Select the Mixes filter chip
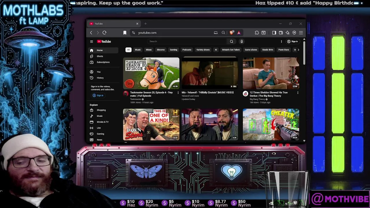Image resolution: width=370 pixels, height=208 pixels. [x=149, y=50]
